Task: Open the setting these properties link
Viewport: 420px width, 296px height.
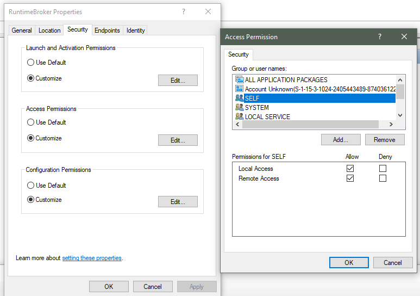Action: (x=92, y=258)
